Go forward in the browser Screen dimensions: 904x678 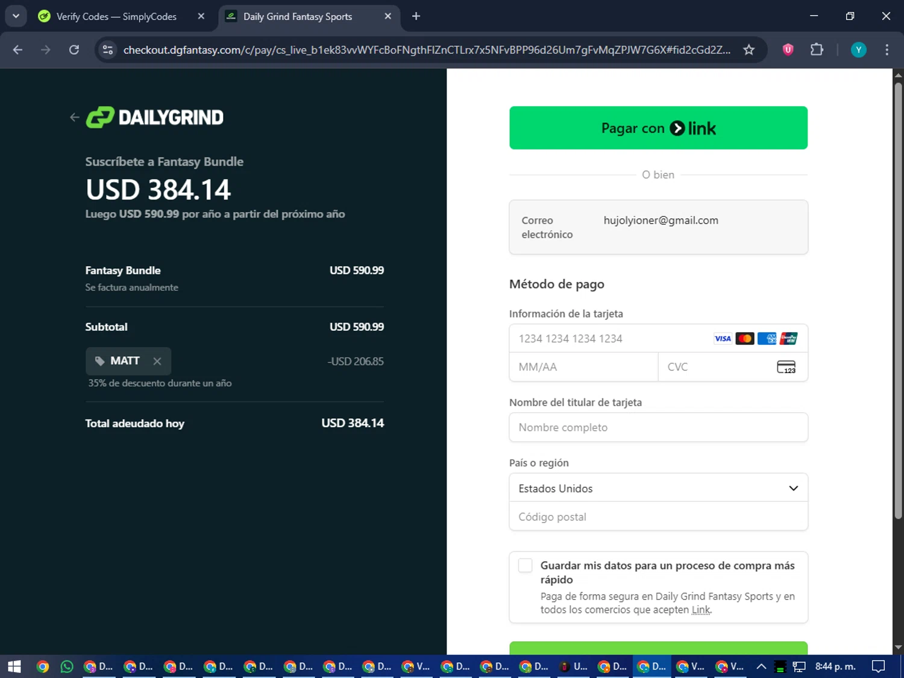pos(46,50)
